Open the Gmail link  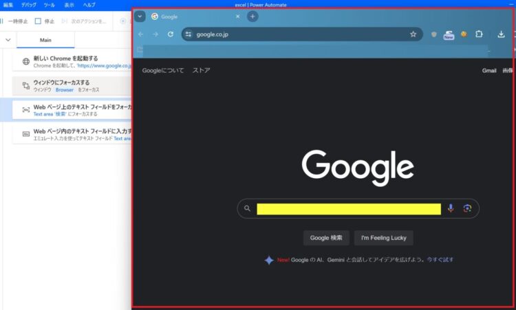[489, 71]
